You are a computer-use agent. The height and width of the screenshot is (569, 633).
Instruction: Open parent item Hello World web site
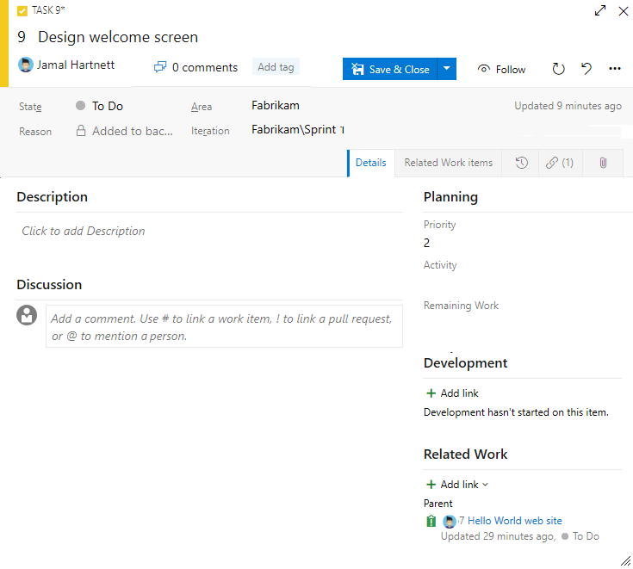[x=514, y=521]
